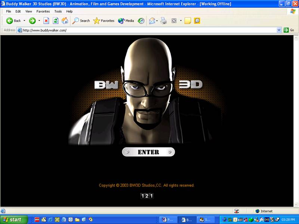The width and height of the screenshot is (299, 224).
Task: Go to the Home page icon
Action: click(65, 21)
